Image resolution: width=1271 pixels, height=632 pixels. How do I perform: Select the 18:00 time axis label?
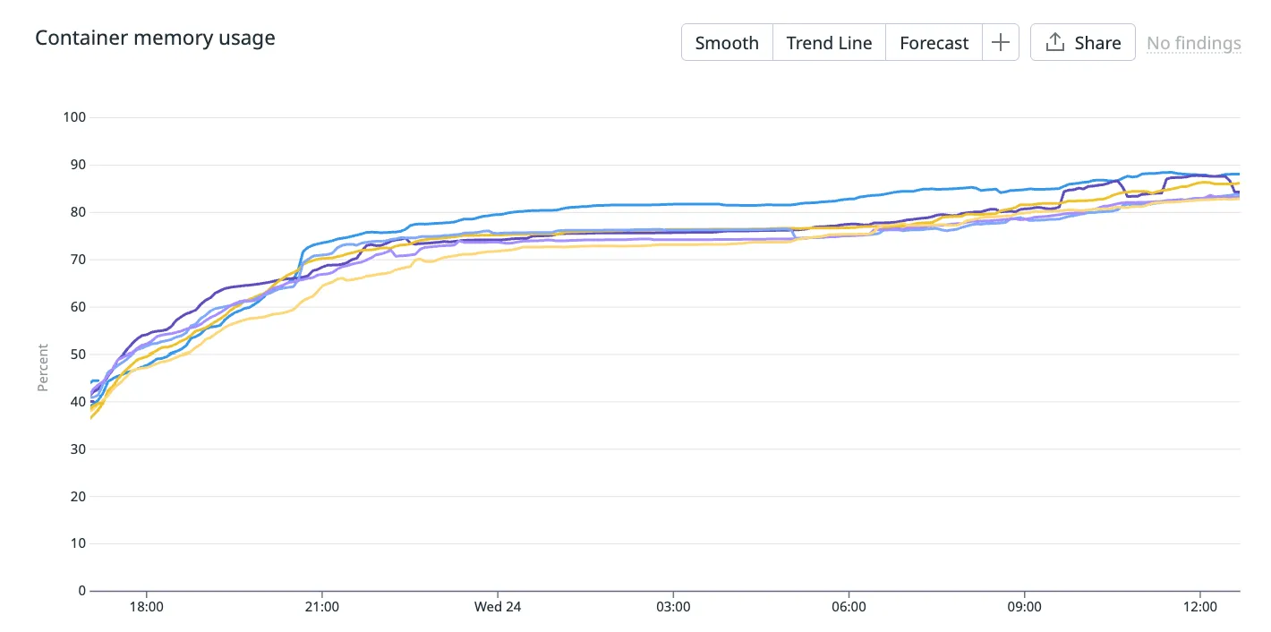pyautogui.click(x=146, y=606)
